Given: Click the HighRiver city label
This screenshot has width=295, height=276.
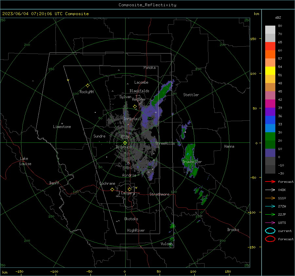Looking at the screenshot, I should tap(136, 230).
